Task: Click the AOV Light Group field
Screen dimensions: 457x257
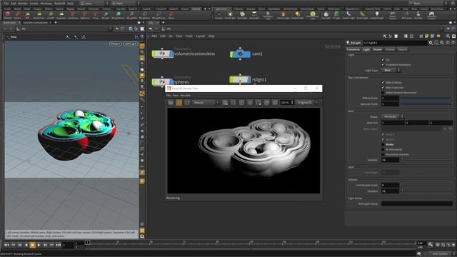Action: click(x=417, y=203)
